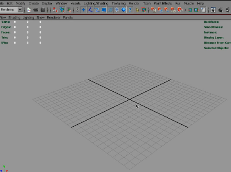This screenshot has height=172, width=231.
Task: Toggle the handles selection mask (plus icon)
Action: click(x=84, y=10)
